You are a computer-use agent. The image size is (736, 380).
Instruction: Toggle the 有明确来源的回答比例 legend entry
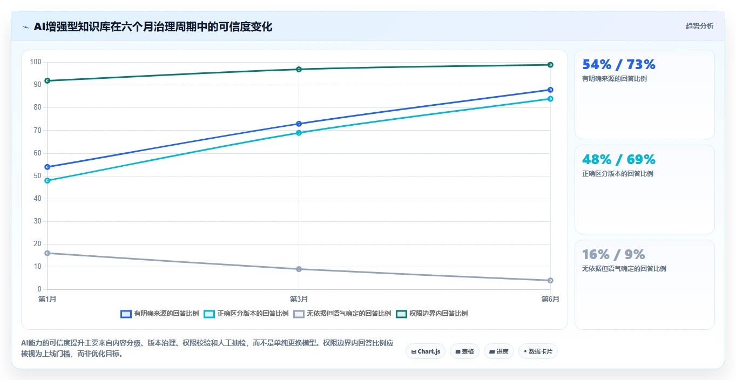tap(160, 314)
